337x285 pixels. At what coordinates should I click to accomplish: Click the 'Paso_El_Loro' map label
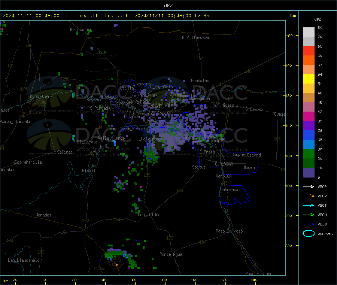259,274
